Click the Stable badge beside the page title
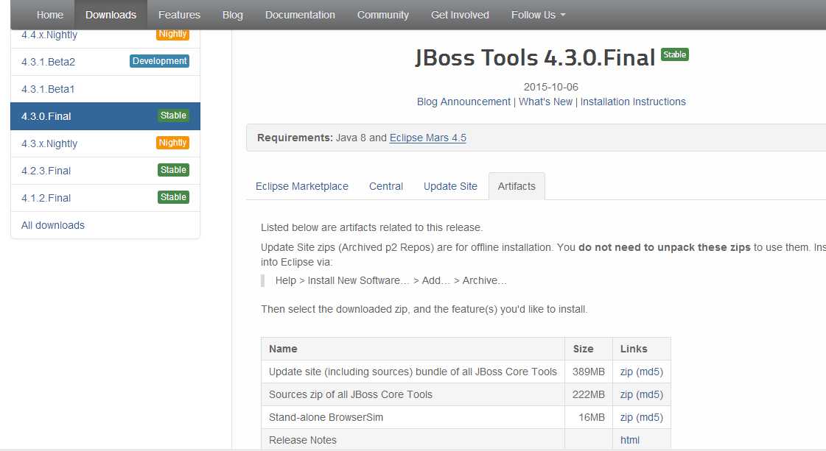This screenshot has height=451, width=826. [x=675, y=54]
